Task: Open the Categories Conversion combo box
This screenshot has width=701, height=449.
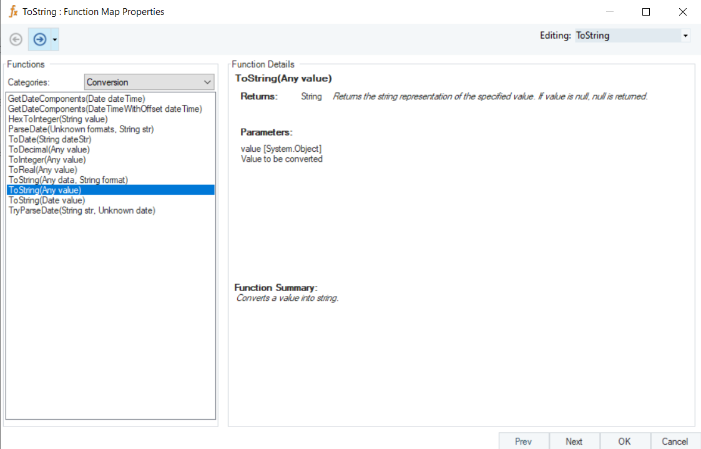Action: point(149,82)
